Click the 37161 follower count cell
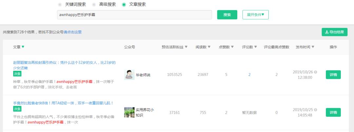This screenshot has width=354, height=132. 174,112
